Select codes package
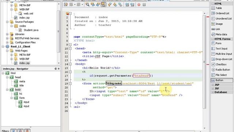Viewport: 234px width, 132px height. coord(23,26)
